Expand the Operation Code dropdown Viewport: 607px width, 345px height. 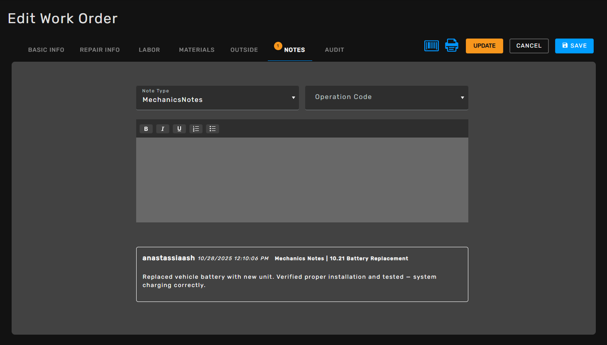(x=386, y=98)
